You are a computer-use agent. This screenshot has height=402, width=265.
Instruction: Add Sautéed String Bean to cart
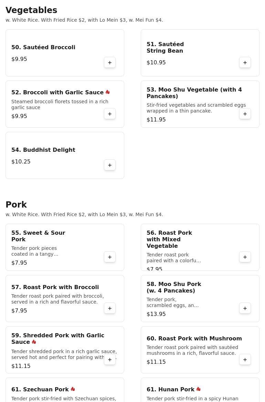point(245,63)
